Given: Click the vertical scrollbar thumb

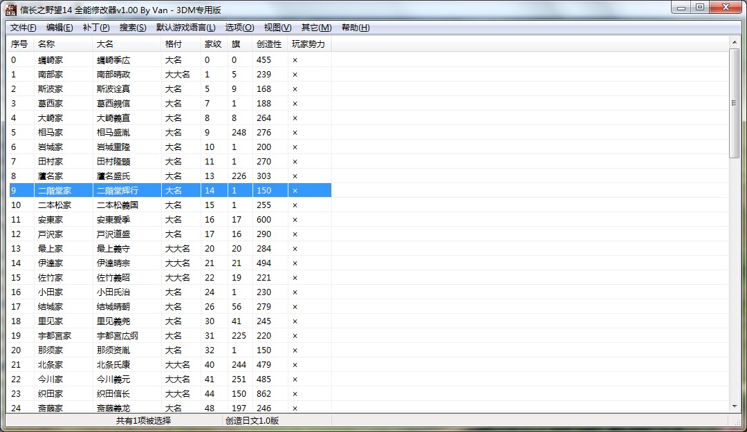Looking at the screenshot, I should click(x=734, y=103).
